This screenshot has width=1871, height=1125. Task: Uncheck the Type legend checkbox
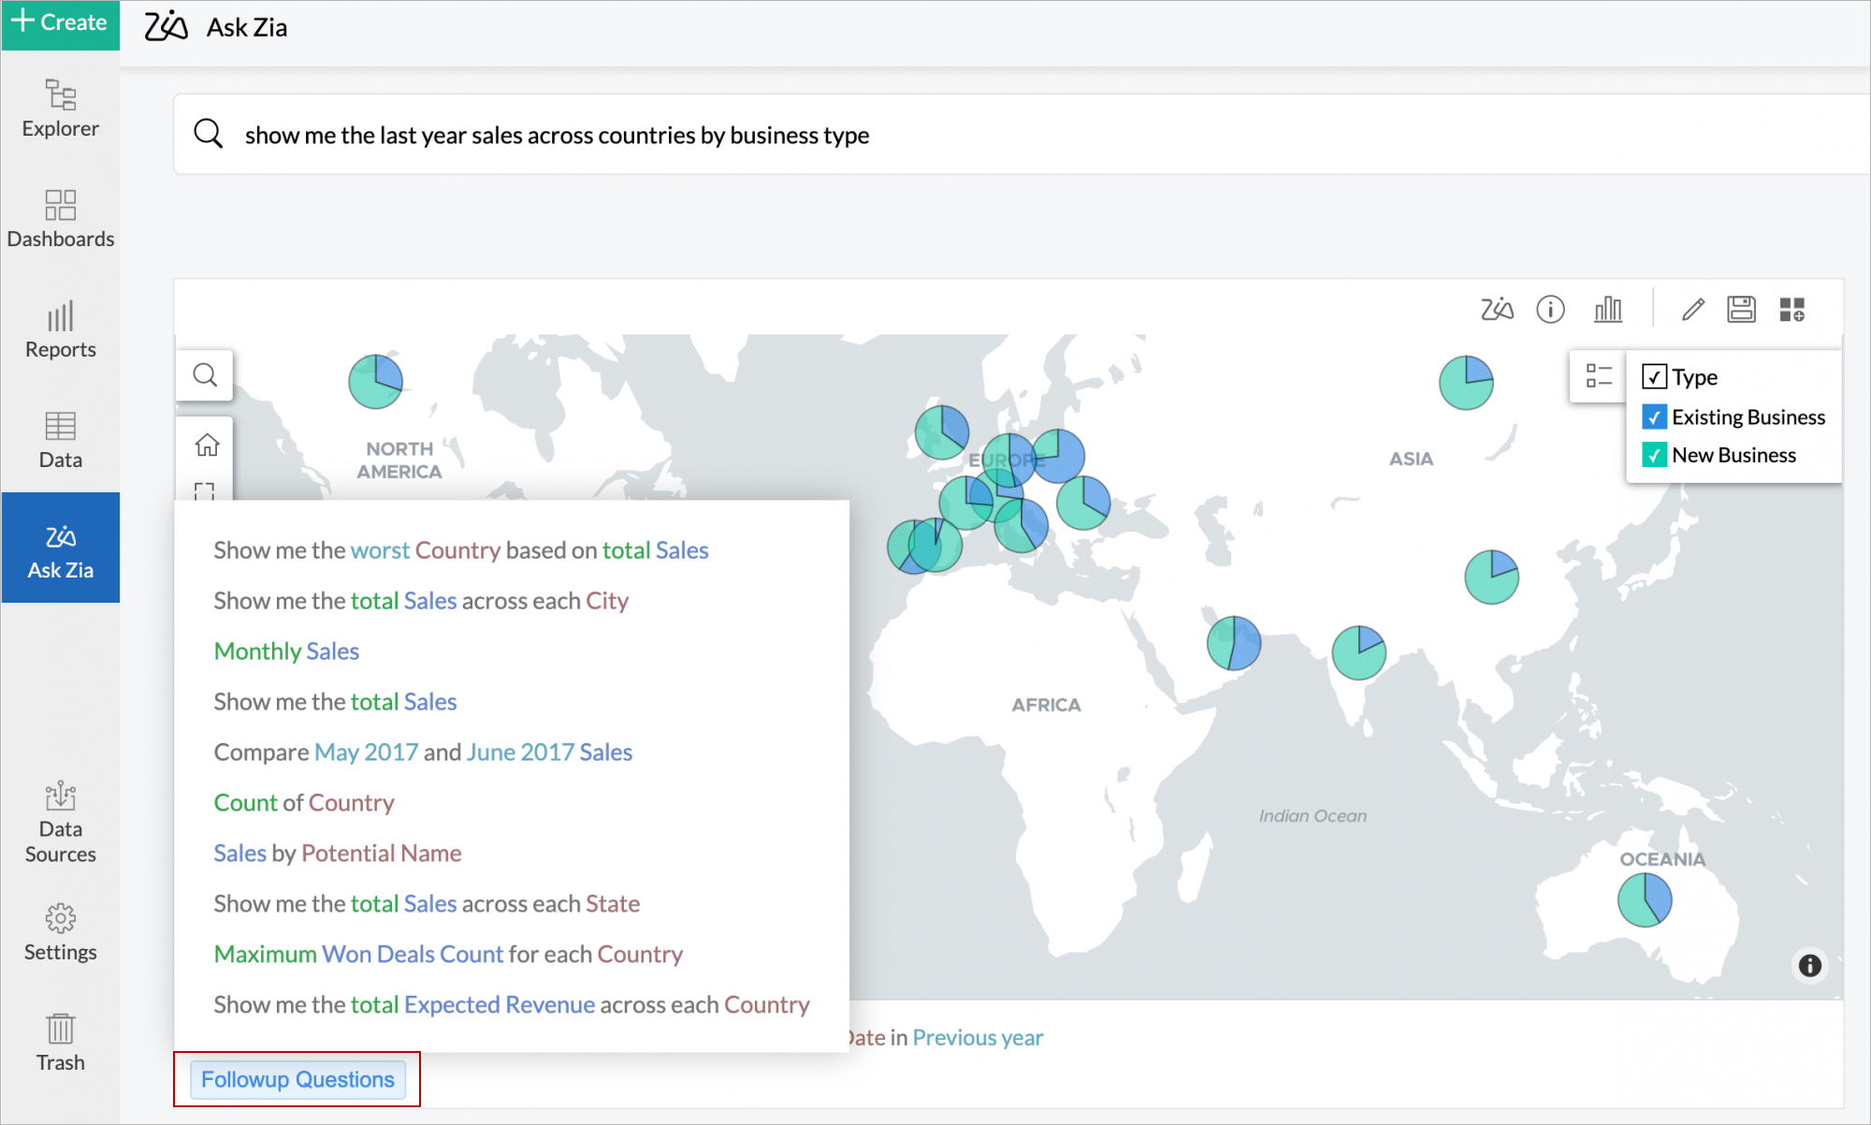tap(1654, 377)
